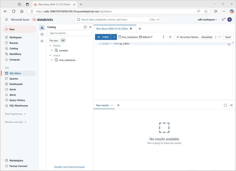Expand the hive_metastore catalog

52,60
